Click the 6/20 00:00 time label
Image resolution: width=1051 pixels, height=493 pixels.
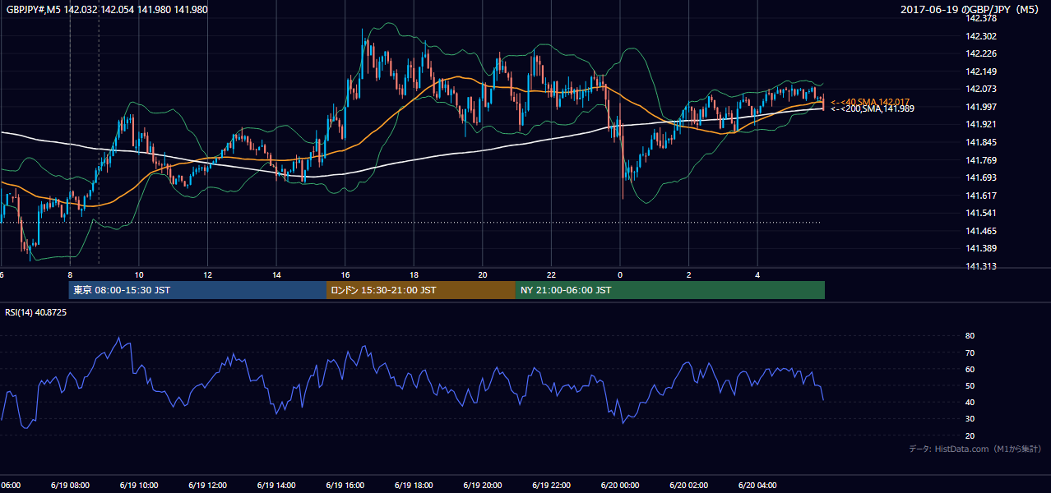619,486
